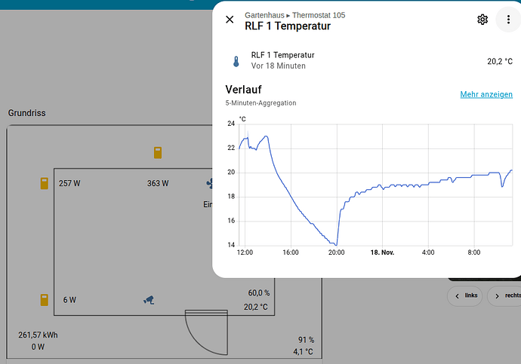Close the RLF 1 Temperatur dialog
The width and height of the screenshot is (521, 364).
coord(230,20)
